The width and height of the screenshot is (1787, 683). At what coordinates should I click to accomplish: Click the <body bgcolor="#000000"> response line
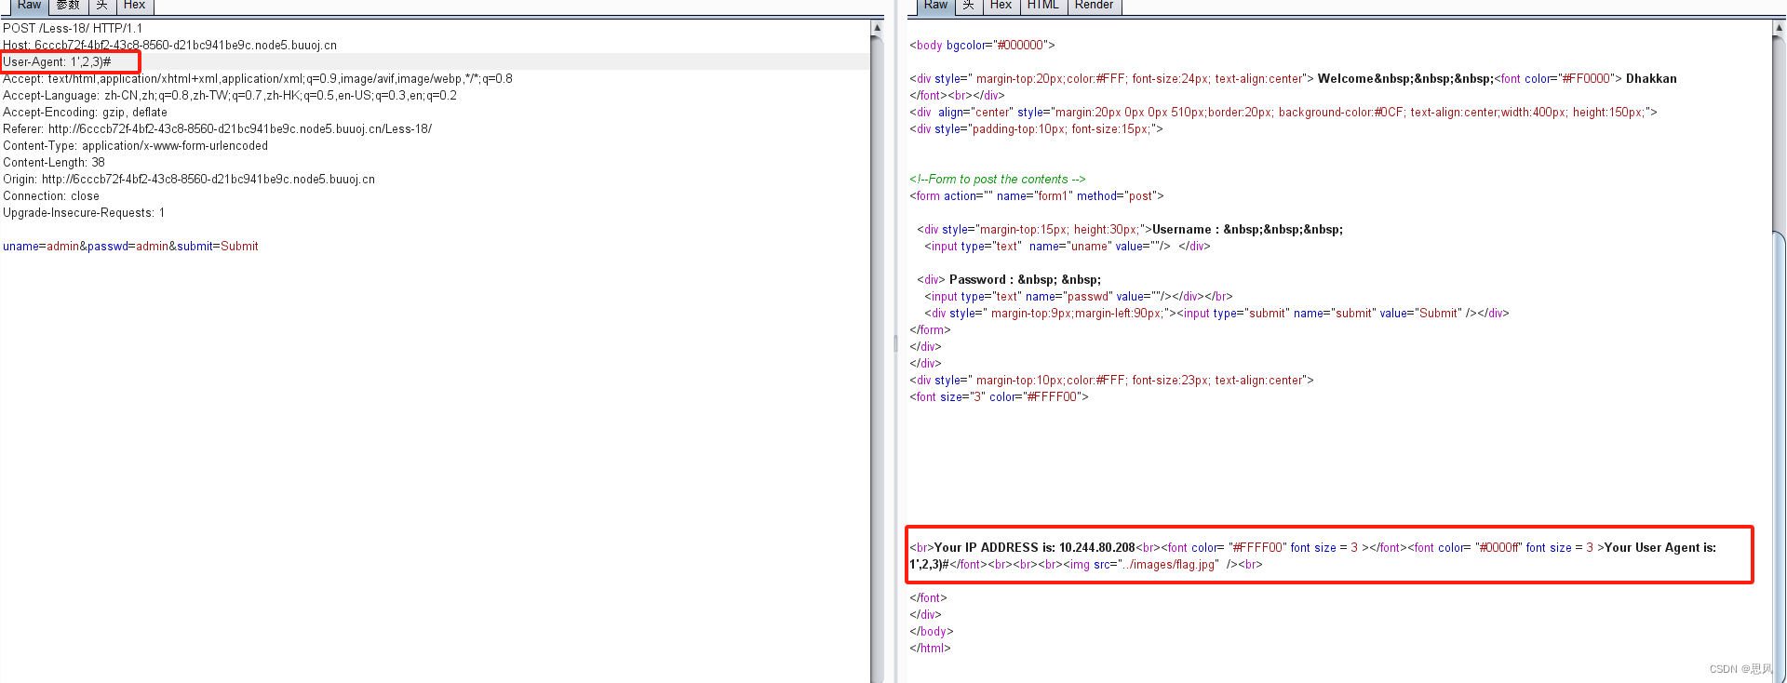(982, 46)
